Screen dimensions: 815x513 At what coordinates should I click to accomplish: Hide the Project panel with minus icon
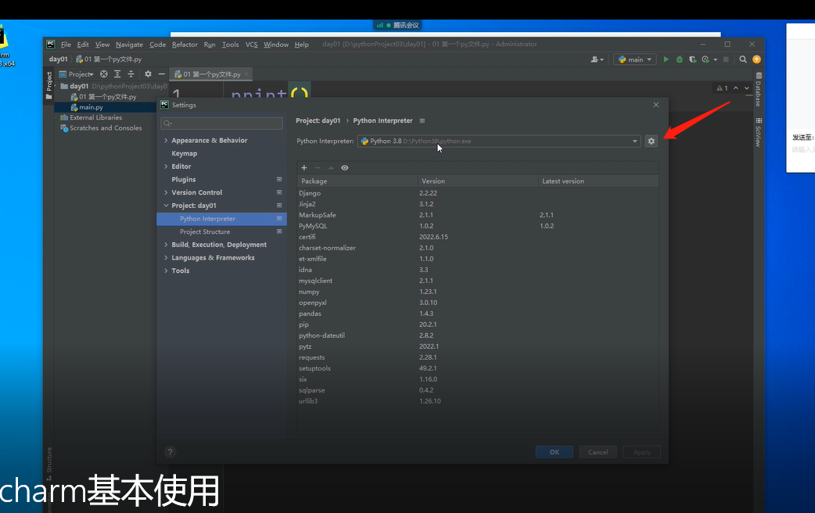tap(162, 74)
